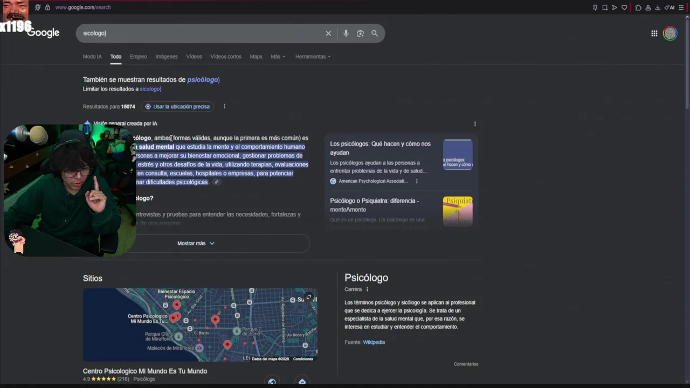The image size is (690, 388).
Task: Open the yellow Psiquiatra article thumbnail
Action: pyautogui.click(x=458, y=211)
